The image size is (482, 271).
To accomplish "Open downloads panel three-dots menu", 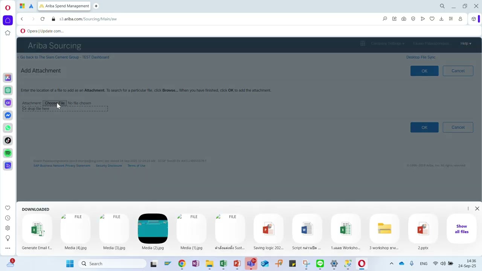I will (468, 209).
